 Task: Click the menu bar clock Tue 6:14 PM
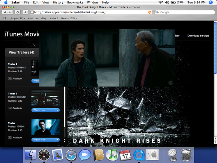click(196, 2)
